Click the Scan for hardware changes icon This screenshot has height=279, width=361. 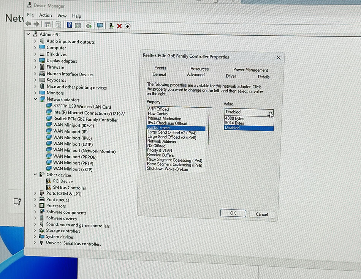pos(100,25)
